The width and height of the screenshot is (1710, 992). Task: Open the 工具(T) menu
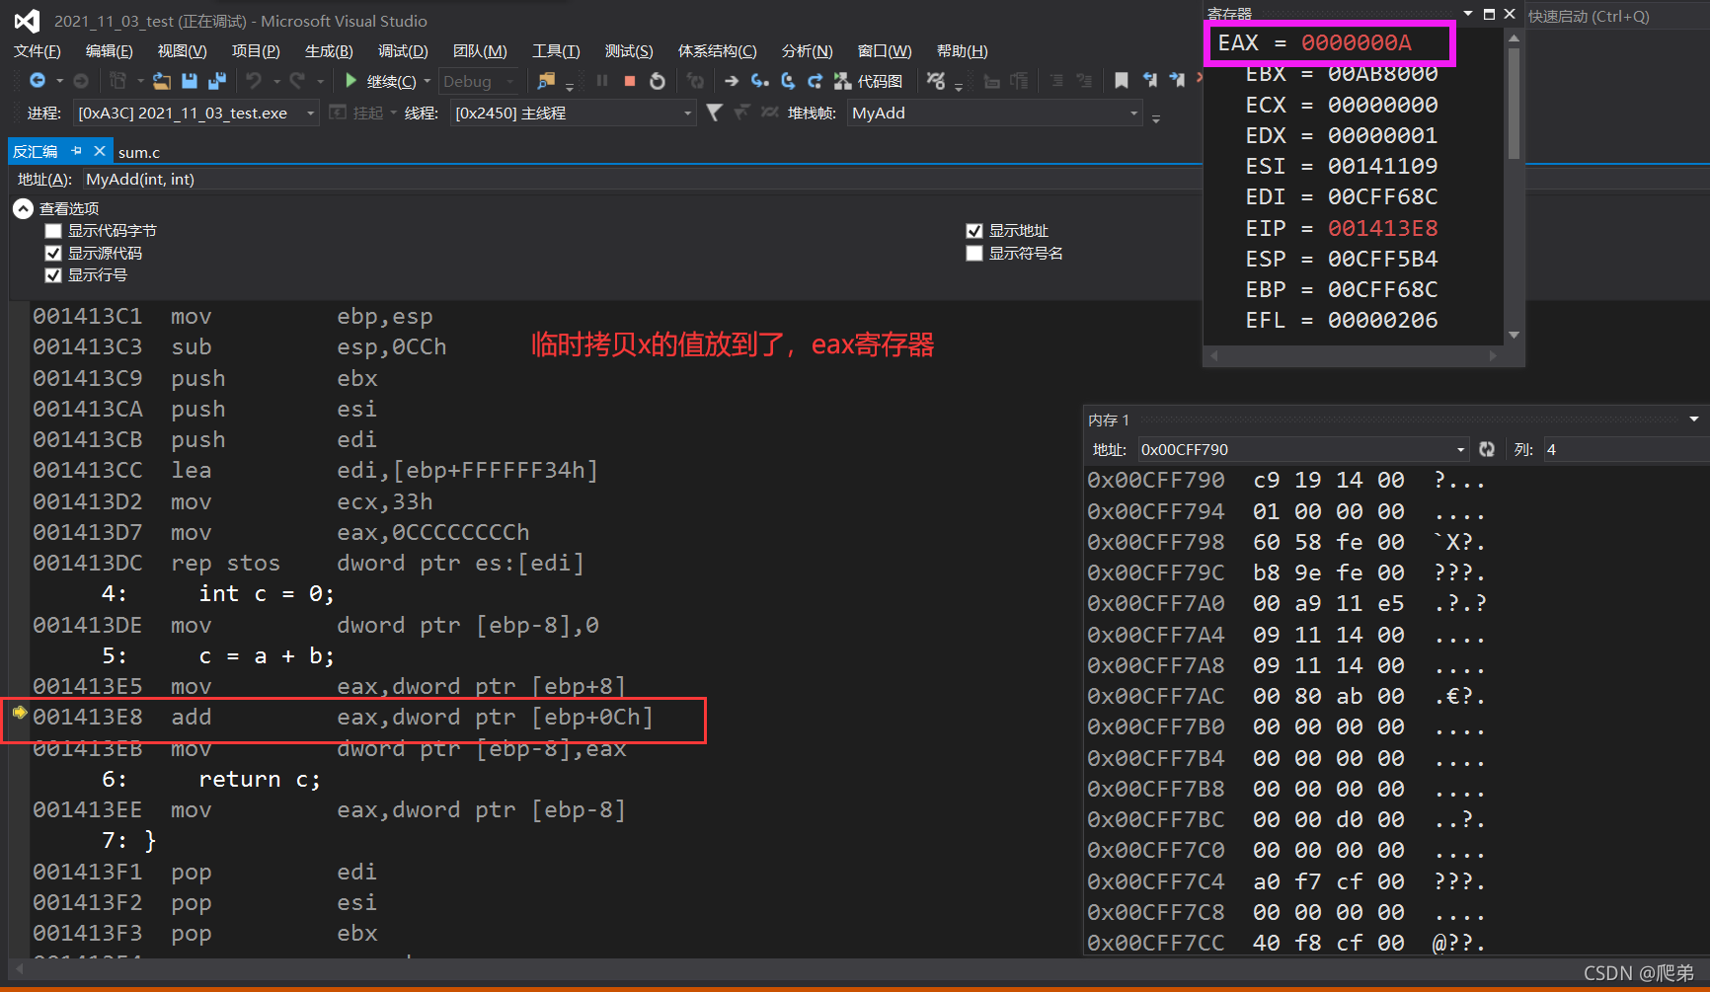click(556, 51)
